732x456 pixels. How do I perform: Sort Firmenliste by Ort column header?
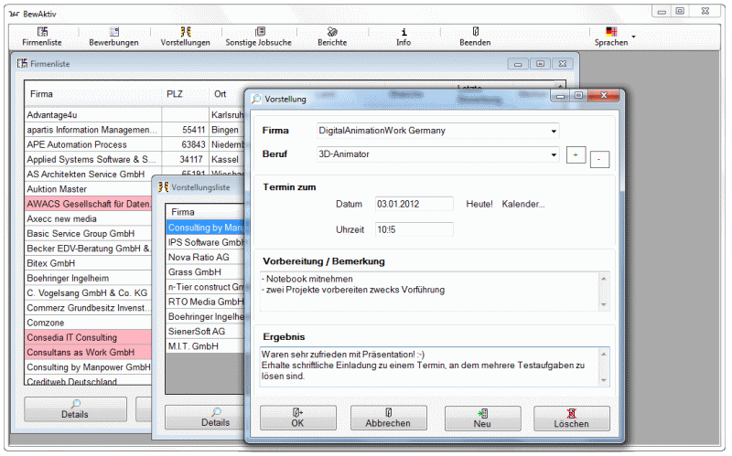227,94
